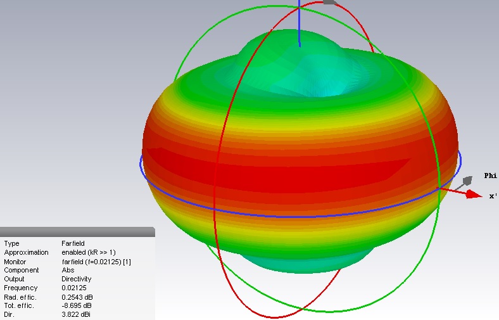Select 'farfield (f=0.02125) [1]' monitor value

point(96,262)
